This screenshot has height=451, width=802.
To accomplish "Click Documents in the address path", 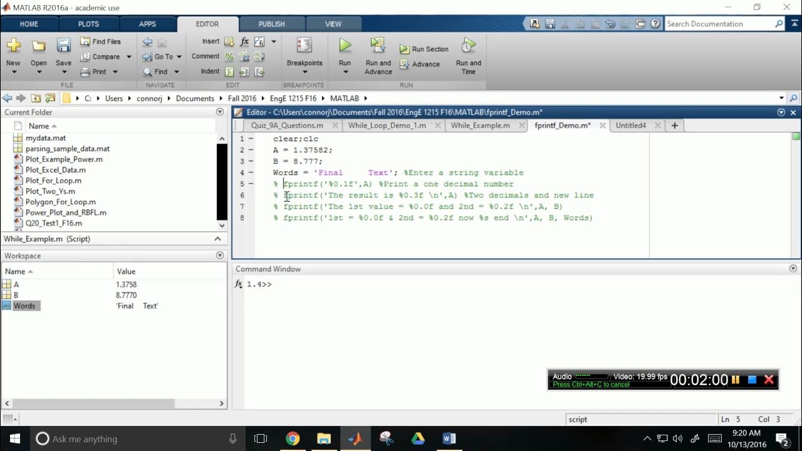I will click(x=195, y=98).
